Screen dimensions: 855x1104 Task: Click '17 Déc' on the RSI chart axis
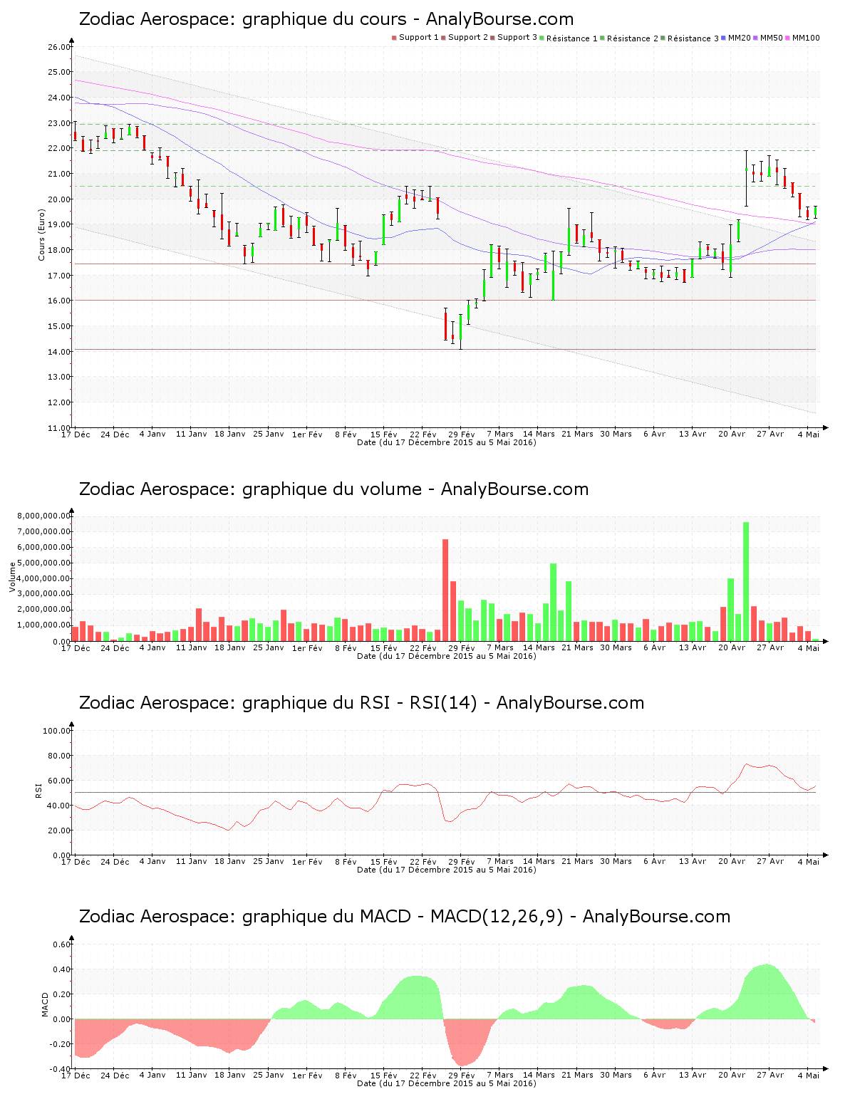[x=76, y=862]
